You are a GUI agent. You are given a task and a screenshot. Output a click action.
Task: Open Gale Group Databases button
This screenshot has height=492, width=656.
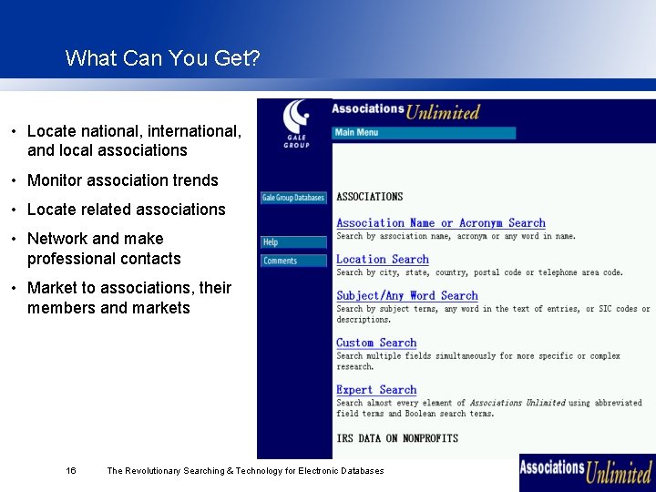coord(293,198)
